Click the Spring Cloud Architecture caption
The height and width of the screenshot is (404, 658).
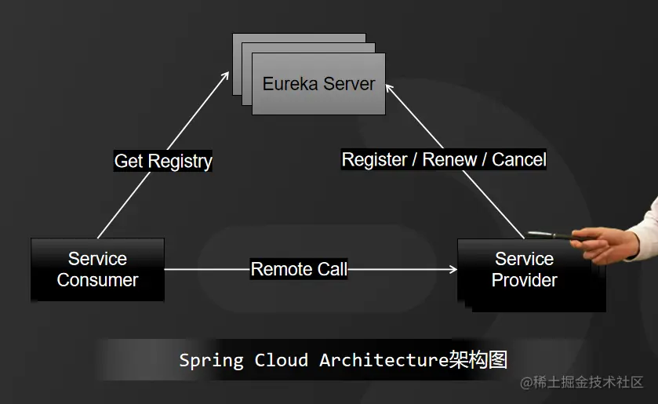344,360
